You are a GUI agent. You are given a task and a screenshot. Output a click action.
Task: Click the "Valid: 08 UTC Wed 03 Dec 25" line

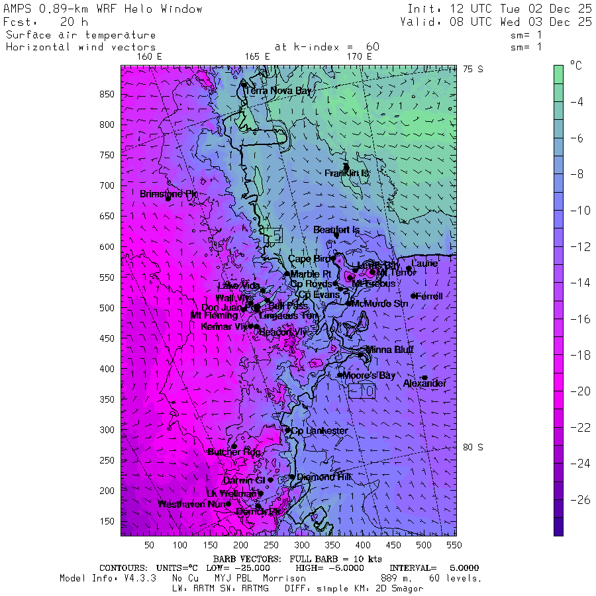[x=495, y=22]
